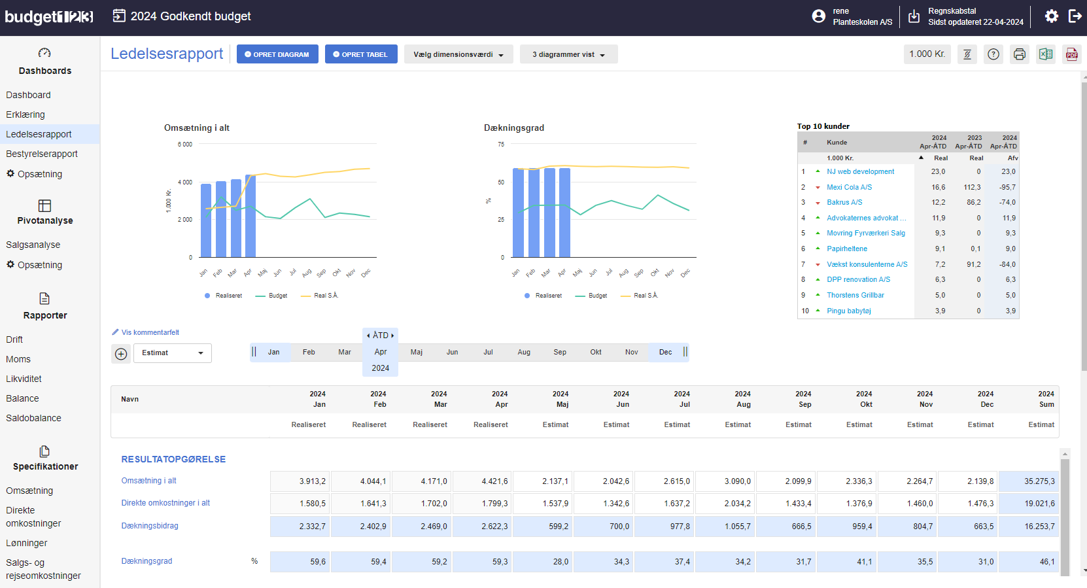Toggle Real S.Å. legend in Omsætning chart
This screenshot has width=1087, height=588.
point(320,296)
